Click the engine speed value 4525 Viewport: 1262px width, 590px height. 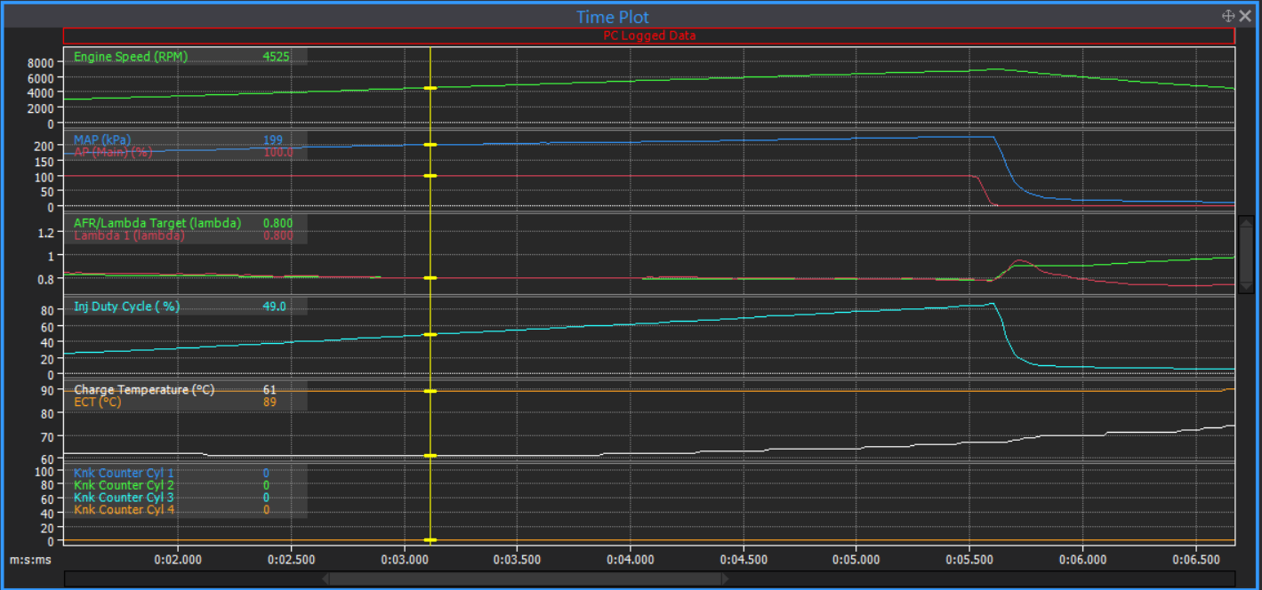(276, 57)
